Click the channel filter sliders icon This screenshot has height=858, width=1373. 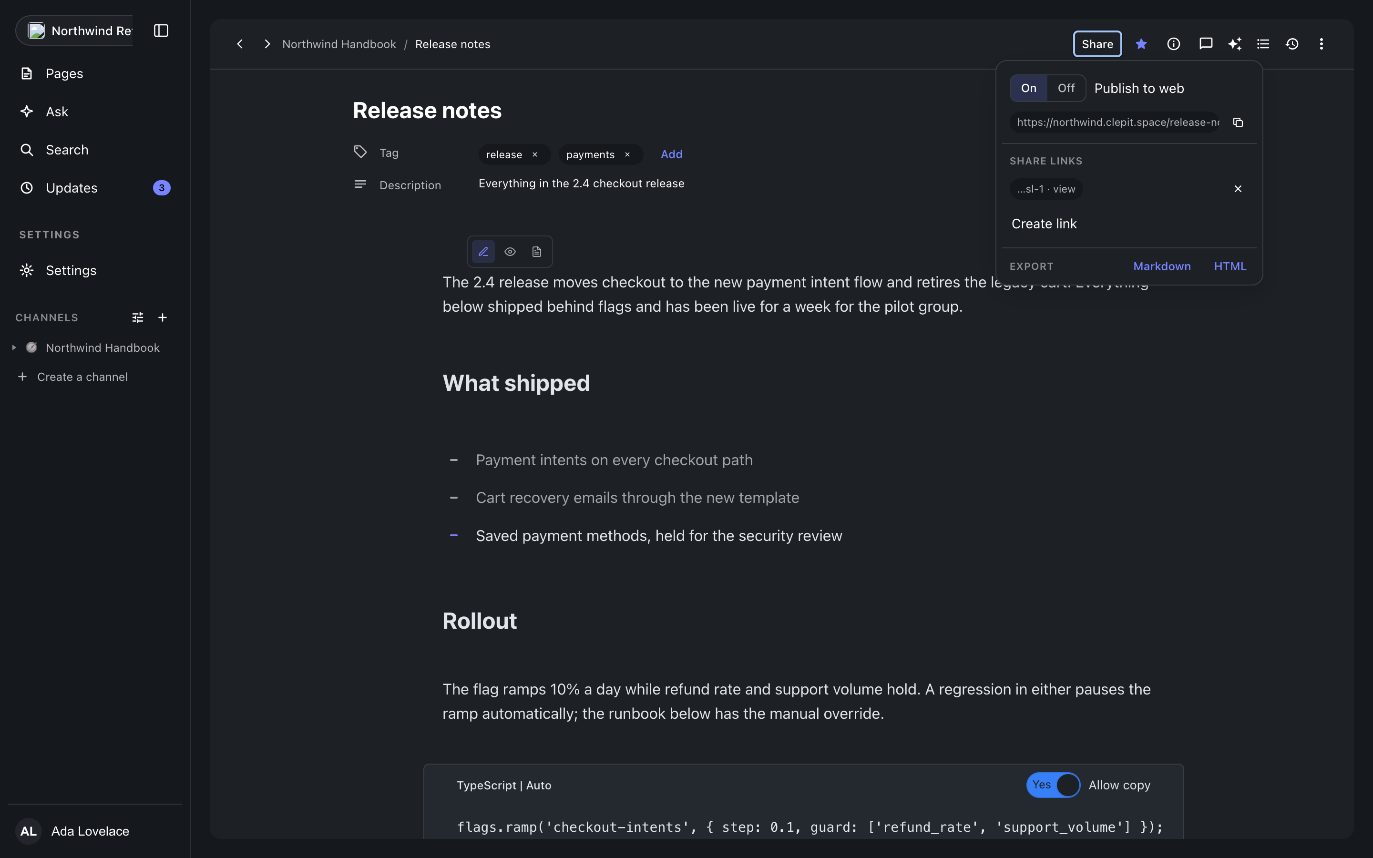tap(138, 318)
